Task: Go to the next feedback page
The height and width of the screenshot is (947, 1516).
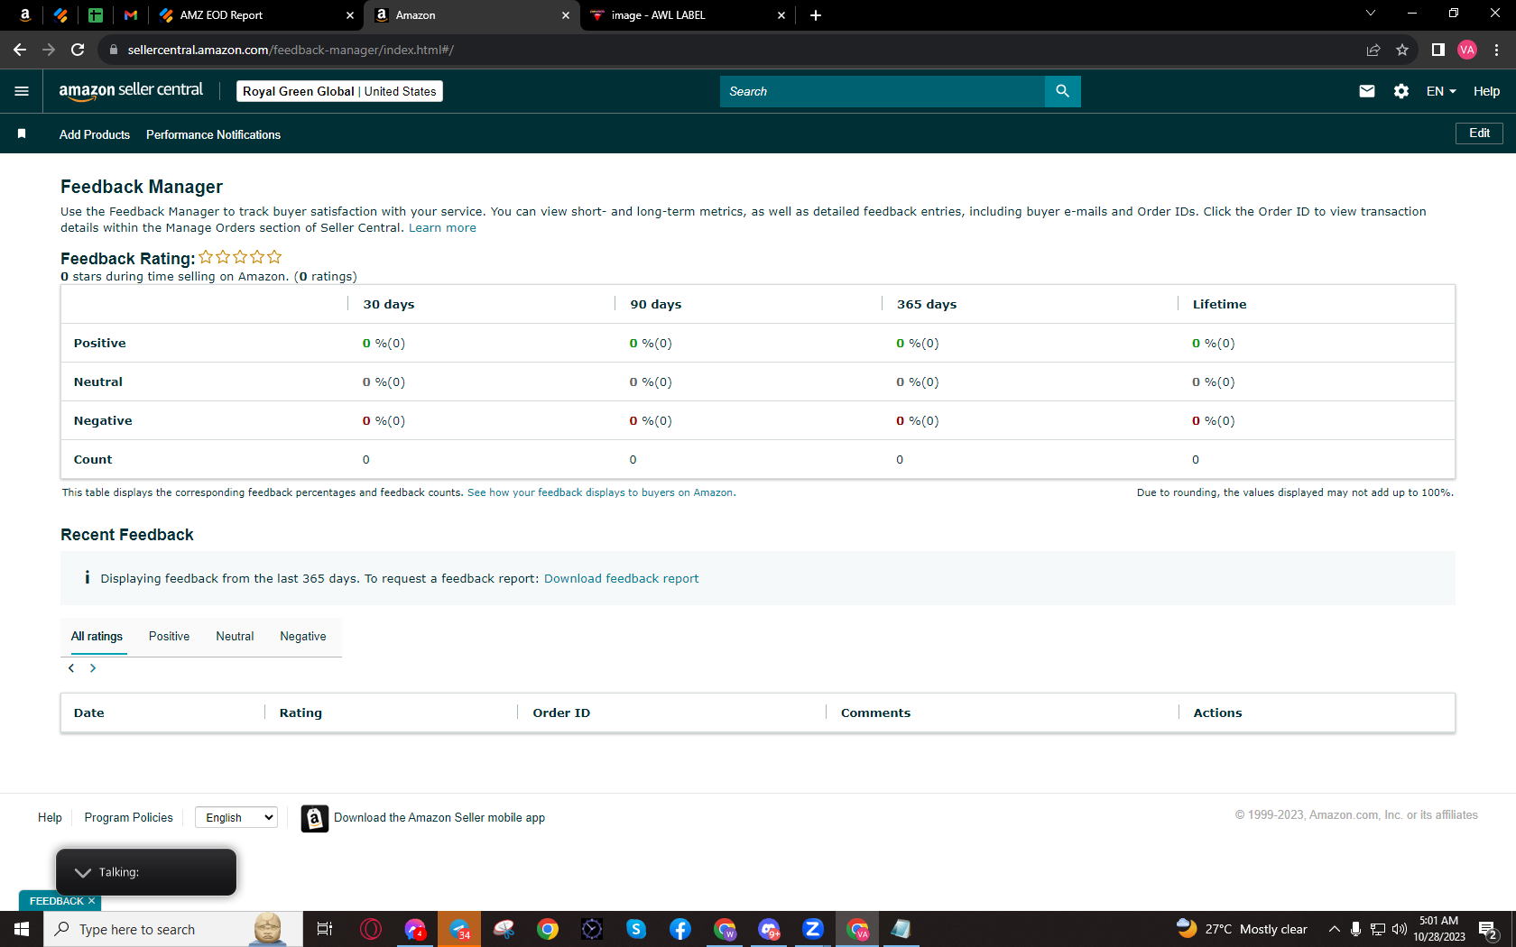Action: 93,668
